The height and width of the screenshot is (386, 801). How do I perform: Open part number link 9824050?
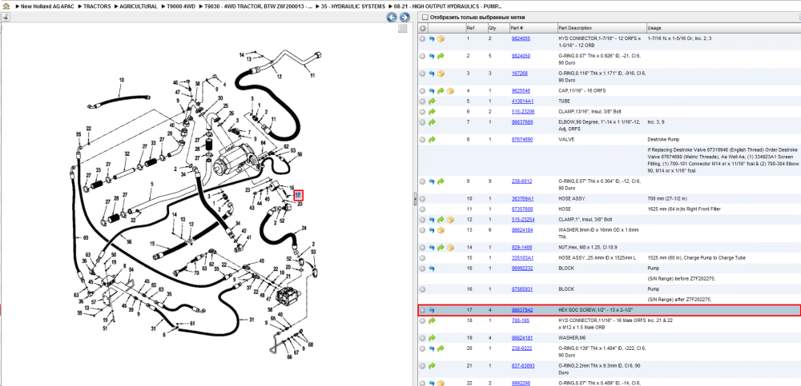pyautogui.click(x=521, y=56)
